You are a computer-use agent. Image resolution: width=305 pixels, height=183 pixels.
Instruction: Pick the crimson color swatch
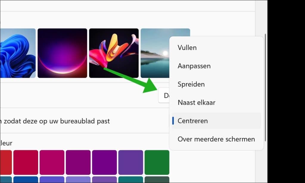[26, 162]
